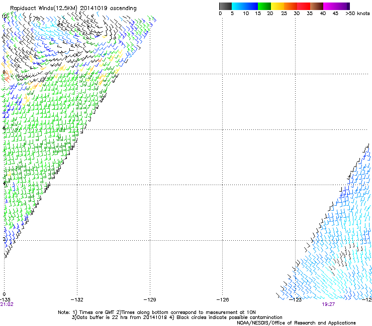This screenshot has width=372, height=326.
Task: Click the "NOAA/NESDIS/Office of Research and Applications" credit
Action: click(x=296, y=323)
